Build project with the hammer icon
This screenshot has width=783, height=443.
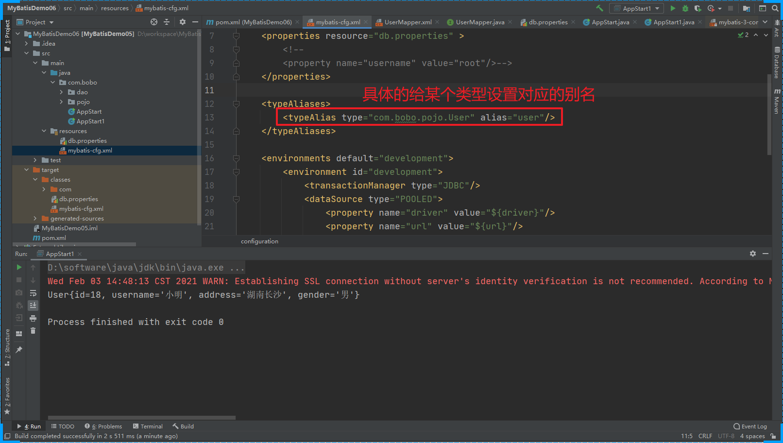tap(599, 8)
